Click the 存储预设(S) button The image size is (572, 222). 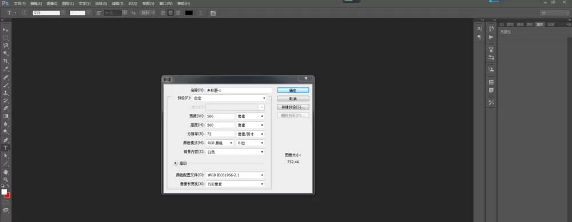coord(293,107)
